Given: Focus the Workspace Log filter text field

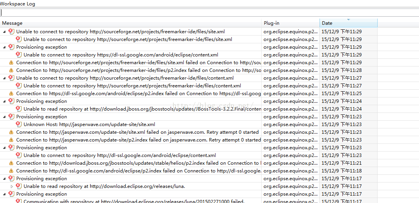Looking at the screenshot, I should pyautogui.click(x=210, y=12).
